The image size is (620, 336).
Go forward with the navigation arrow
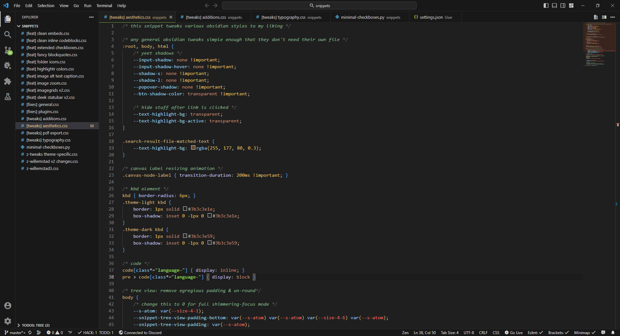[x=215, y=5]
